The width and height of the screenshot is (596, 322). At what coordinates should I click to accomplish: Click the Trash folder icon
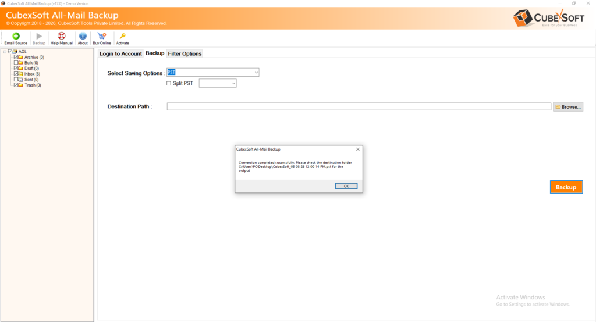pyautogui.click(x=20, y=85)
